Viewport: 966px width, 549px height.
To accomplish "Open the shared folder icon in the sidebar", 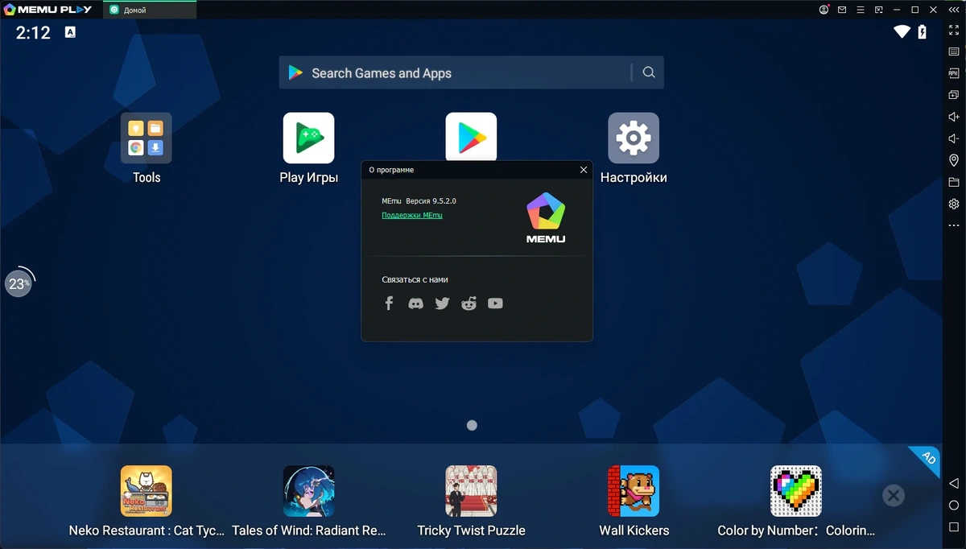I will [x=954, y=182].
